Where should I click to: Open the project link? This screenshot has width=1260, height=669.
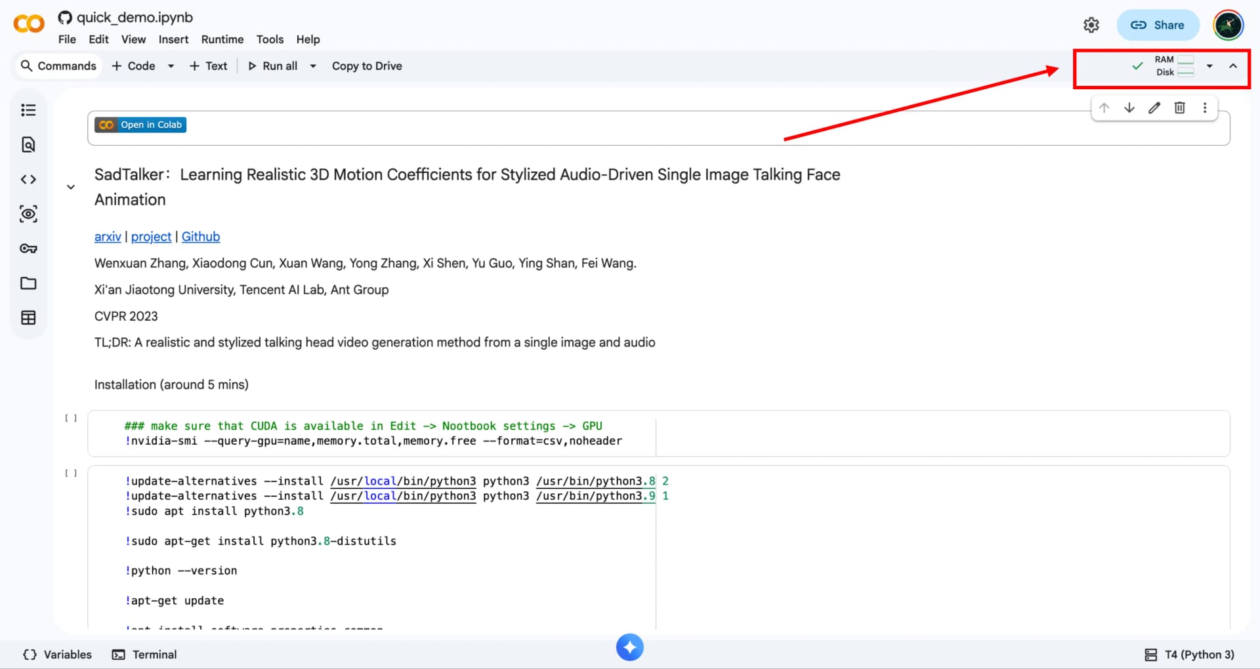click(x=151, y=237)
